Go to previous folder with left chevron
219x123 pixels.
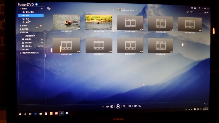114,9
